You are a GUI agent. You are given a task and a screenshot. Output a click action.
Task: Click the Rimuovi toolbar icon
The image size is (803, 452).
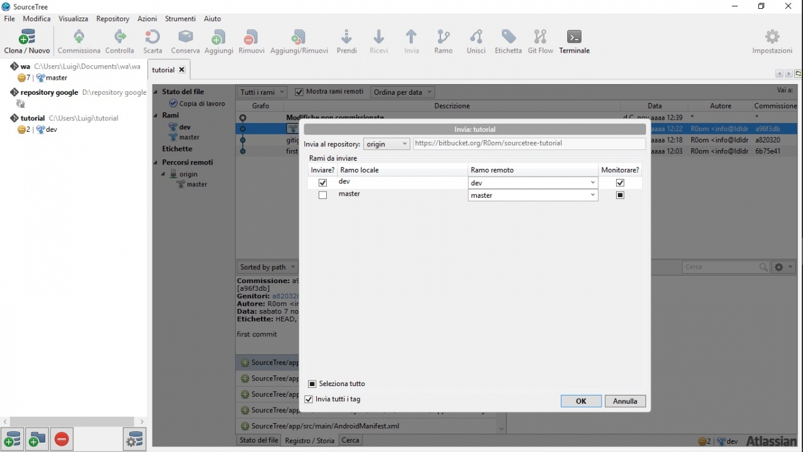pyautogui.click(x=252, y=41)
